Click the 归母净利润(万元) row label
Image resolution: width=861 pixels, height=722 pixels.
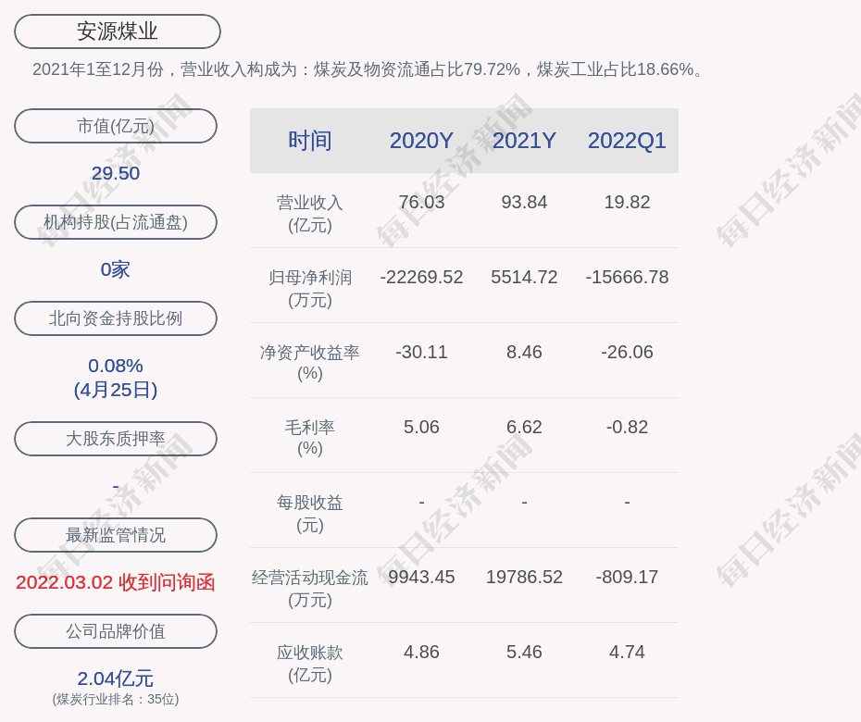(x=310, y=289)
